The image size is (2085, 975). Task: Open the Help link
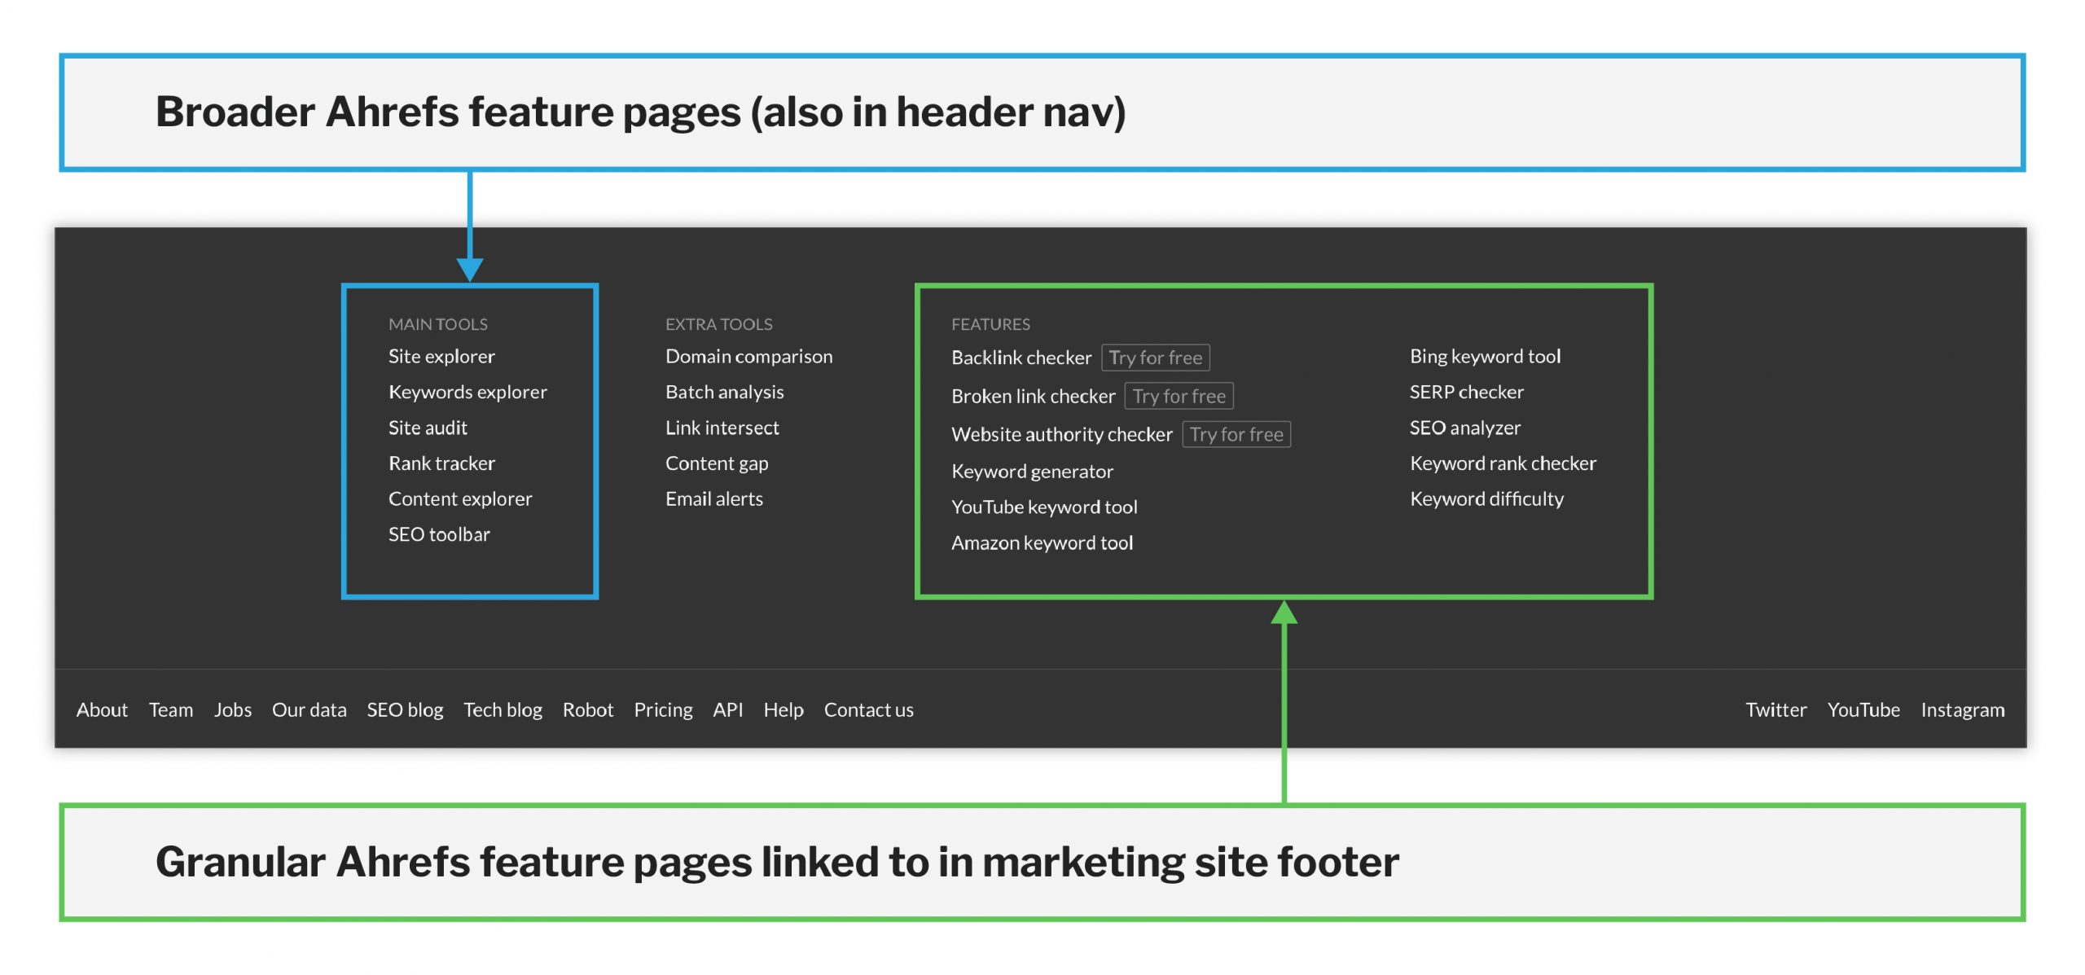(x=784, y=710)
